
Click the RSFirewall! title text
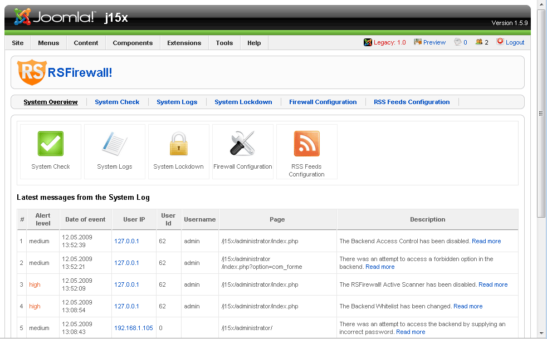80,72
